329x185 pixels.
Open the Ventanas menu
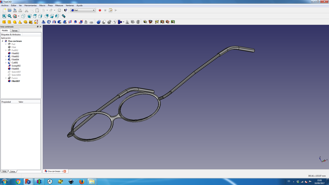point(70,5)
